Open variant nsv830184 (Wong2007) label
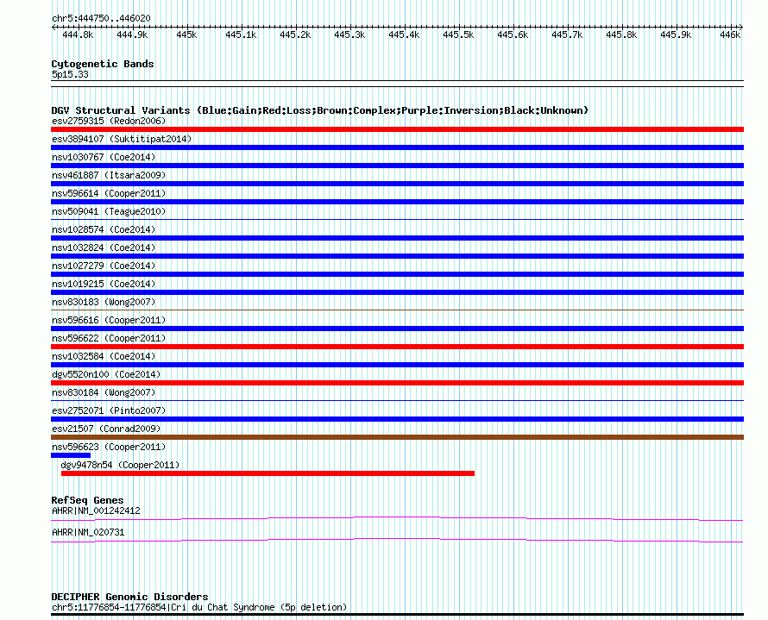 click(104, 392)
